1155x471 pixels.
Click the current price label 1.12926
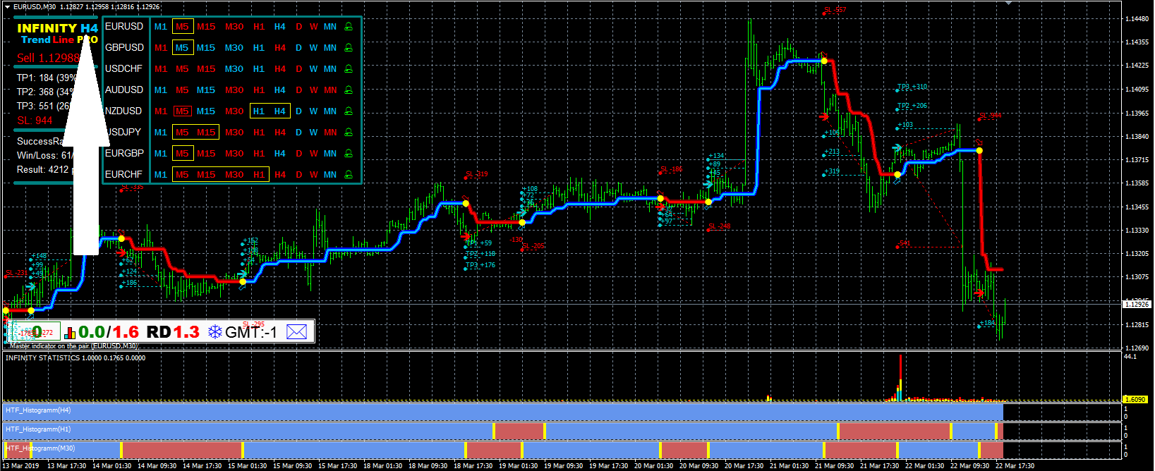(1137, 304)
